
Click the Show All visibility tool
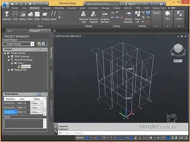pyautogui.click(x=137, y=17)
